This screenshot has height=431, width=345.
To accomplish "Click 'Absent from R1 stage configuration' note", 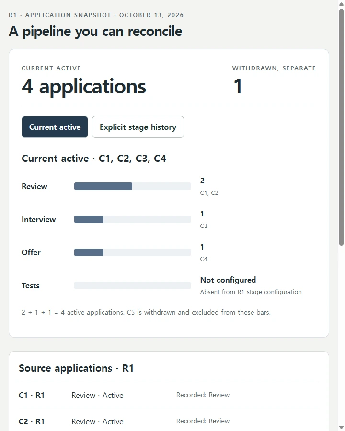I will pyautogui.click(x=251, y=292).
